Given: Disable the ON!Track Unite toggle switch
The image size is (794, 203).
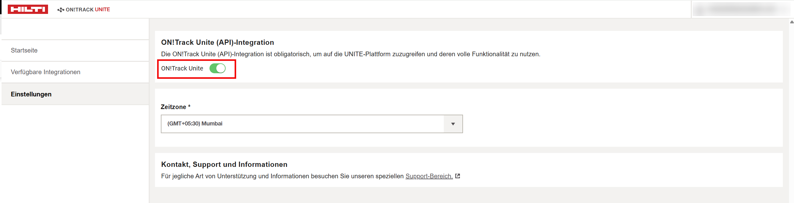Looking at the screenshot, I should [x=218, y=68].
